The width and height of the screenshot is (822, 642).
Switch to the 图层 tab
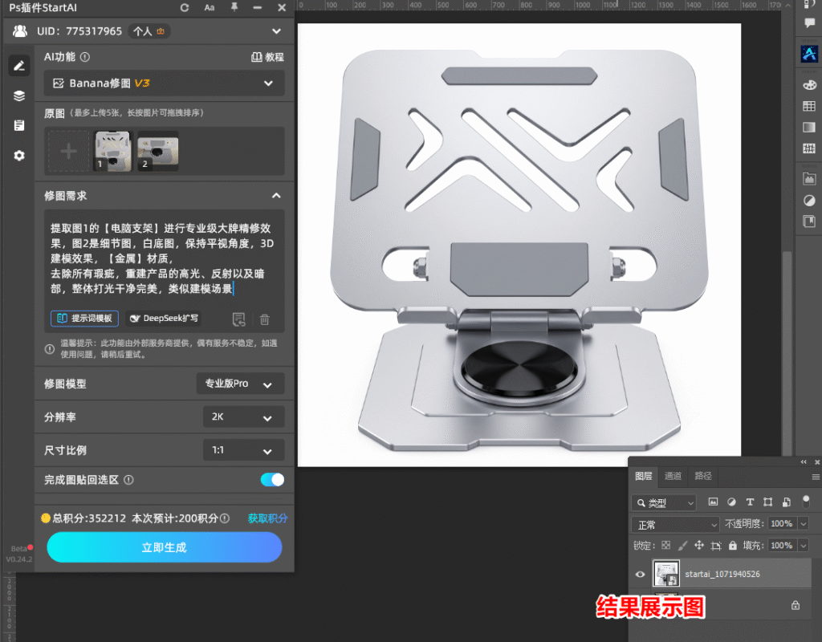(643, 476)
